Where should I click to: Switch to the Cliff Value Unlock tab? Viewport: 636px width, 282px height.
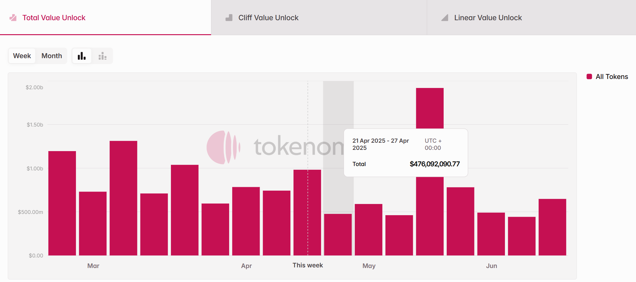pyautogui.click(x=319, y=17)
